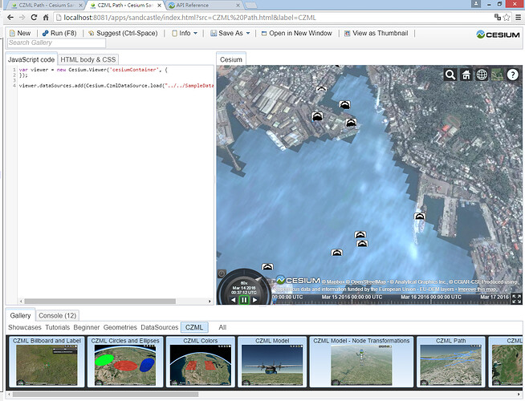
Task: Toggle fullscreen in the Cesium viewer
Action: (516, 298)
